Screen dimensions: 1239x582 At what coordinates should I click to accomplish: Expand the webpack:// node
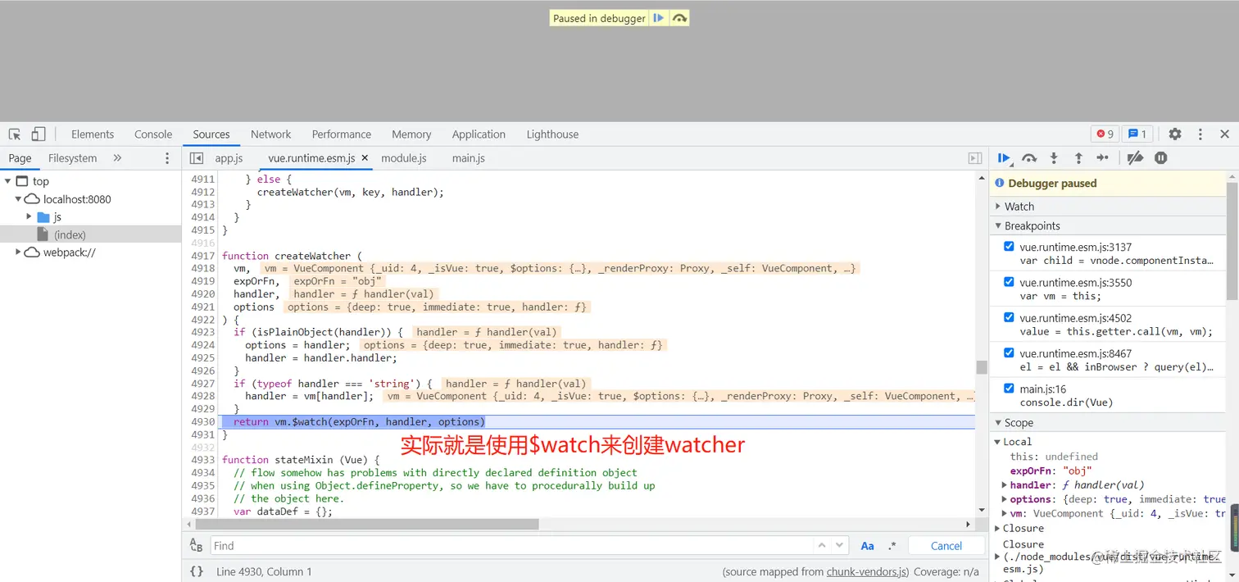[x=18, y=252]
